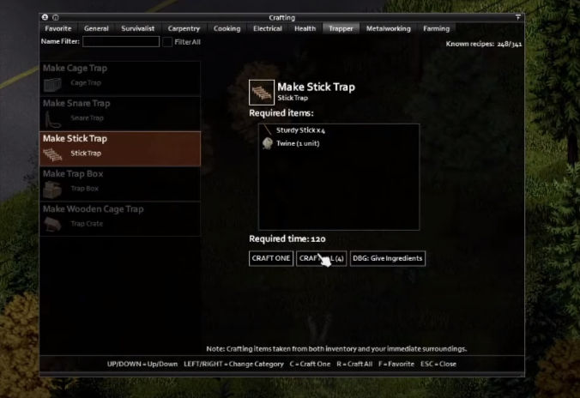The width and height of the screenshot is (580, 398).
Task: Click the Trap Crate icon
Action: tap(52, 224)
